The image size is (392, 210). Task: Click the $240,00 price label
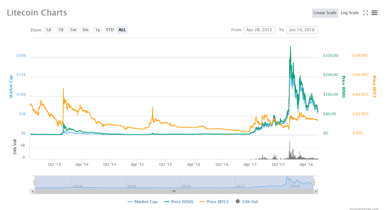(330, 75)
